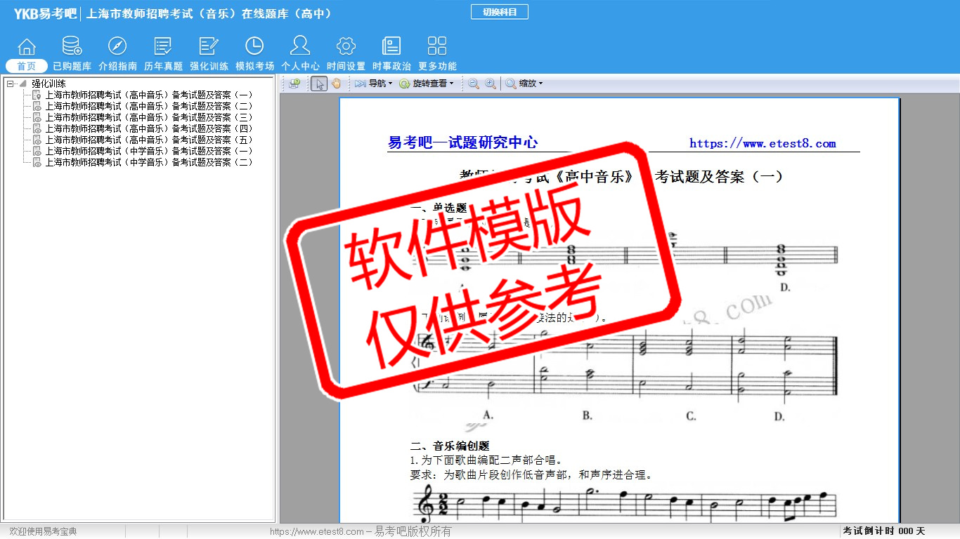
Task: Select 高中音乐 备考试题及答案（二）
Action: [x=148, y=106]
